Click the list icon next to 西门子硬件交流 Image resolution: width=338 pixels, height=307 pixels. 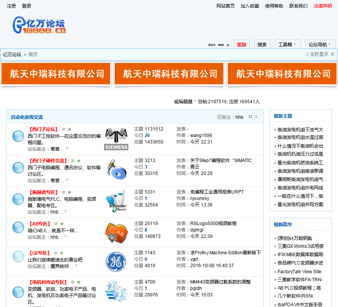coord(73,161)
